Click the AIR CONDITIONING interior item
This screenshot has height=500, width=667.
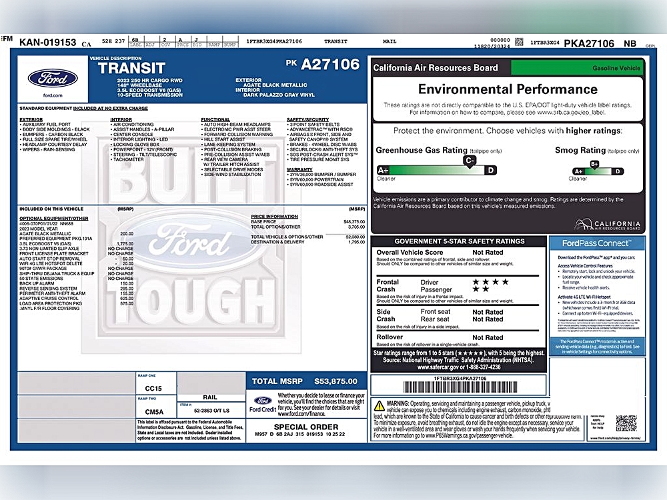click(x=133, y=125)
